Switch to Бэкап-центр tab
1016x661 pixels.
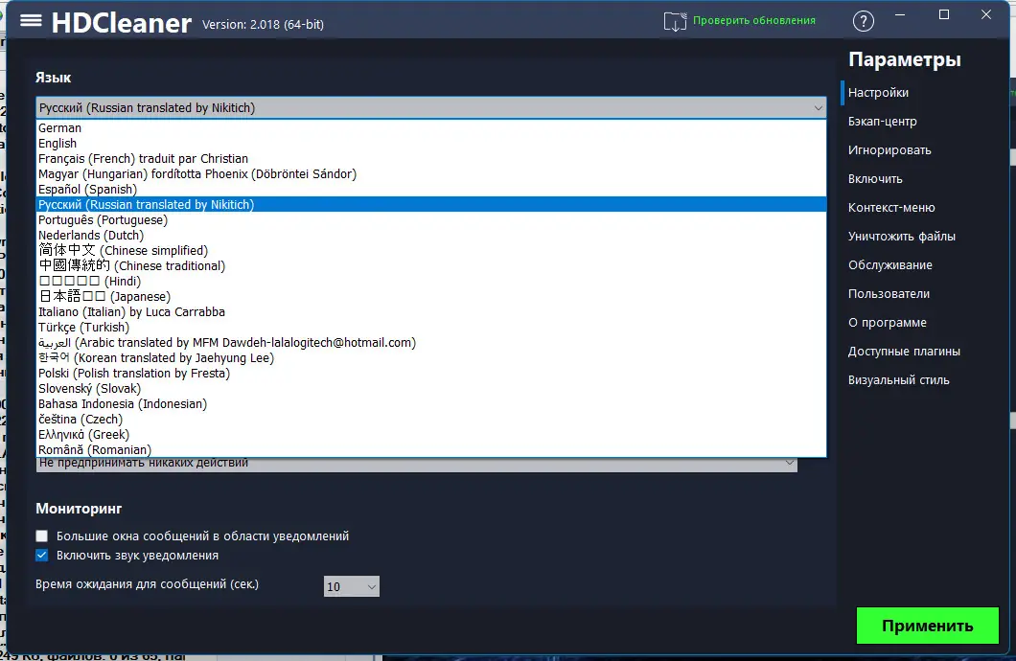tap(883, 121)
